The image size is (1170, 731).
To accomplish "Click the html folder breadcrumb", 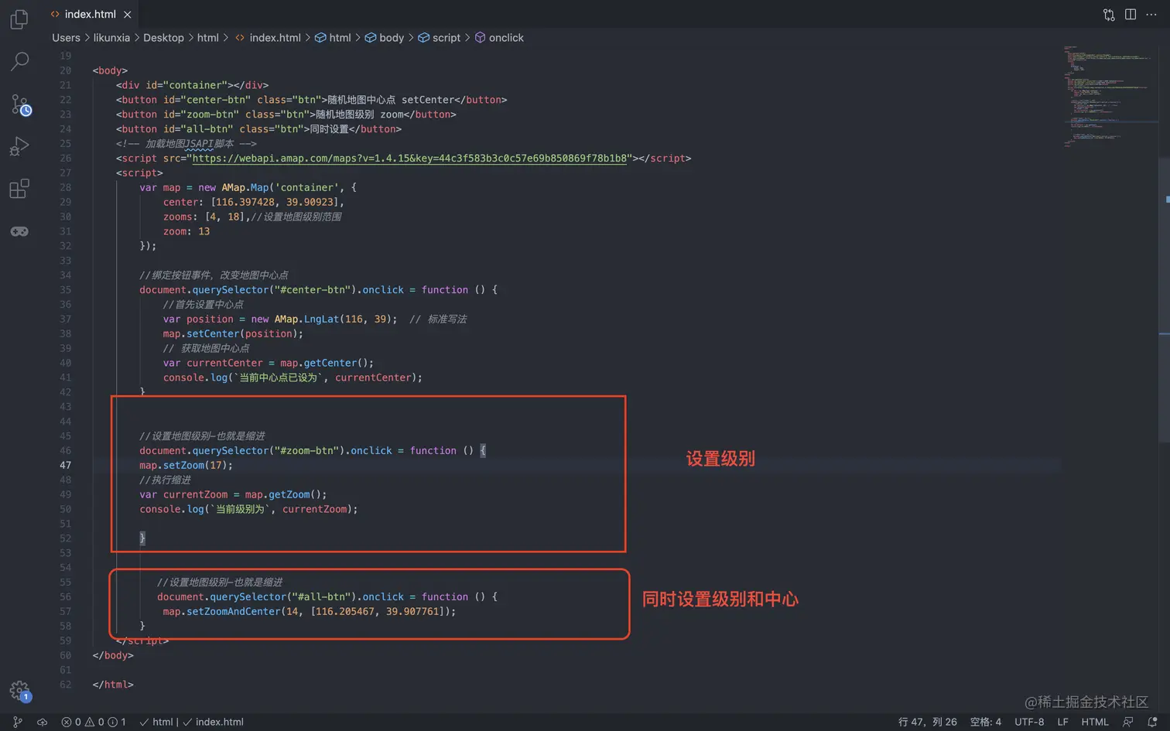I will coord(207,38).
